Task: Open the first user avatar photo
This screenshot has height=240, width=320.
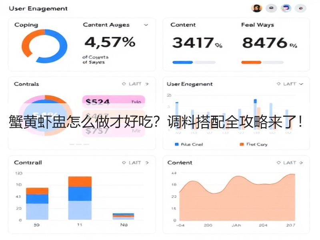Action: pyautogui.click(x=256, y=8)
